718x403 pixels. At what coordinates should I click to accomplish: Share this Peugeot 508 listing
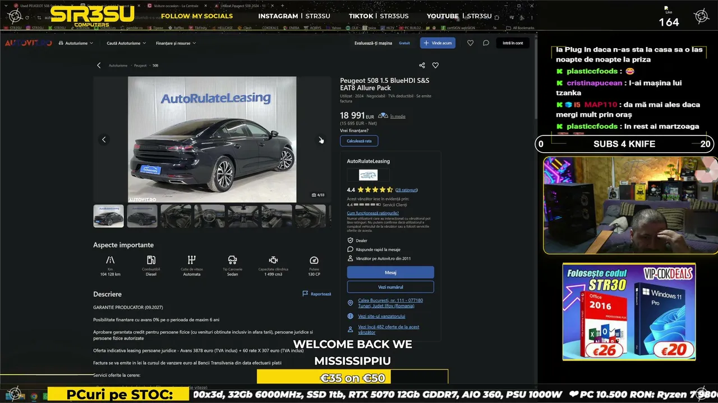coord(422,65)
